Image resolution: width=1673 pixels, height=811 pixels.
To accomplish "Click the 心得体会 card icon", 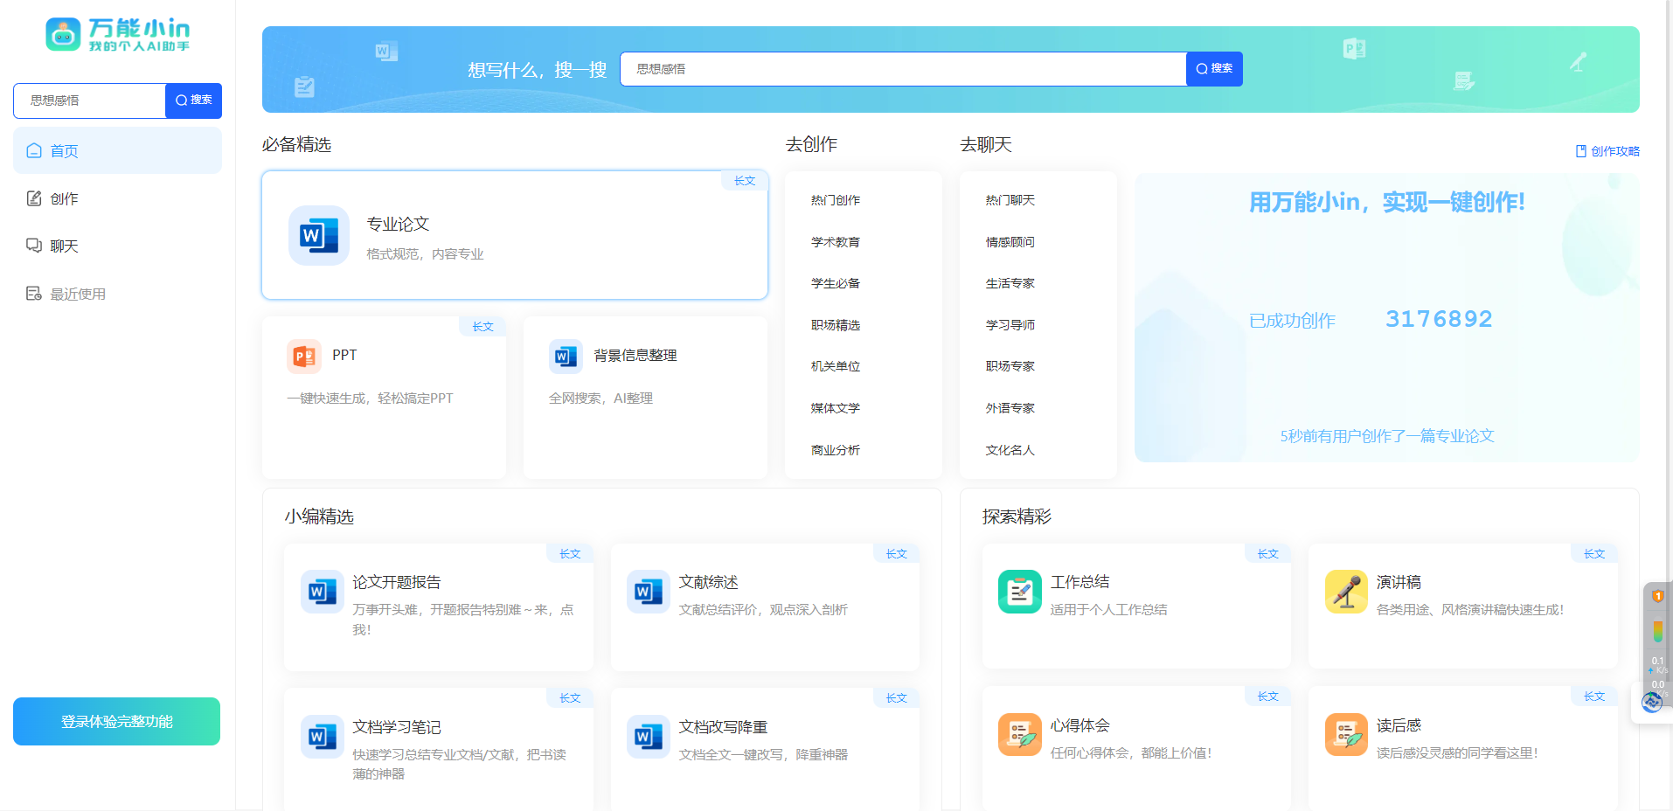I will [1019, 735].
